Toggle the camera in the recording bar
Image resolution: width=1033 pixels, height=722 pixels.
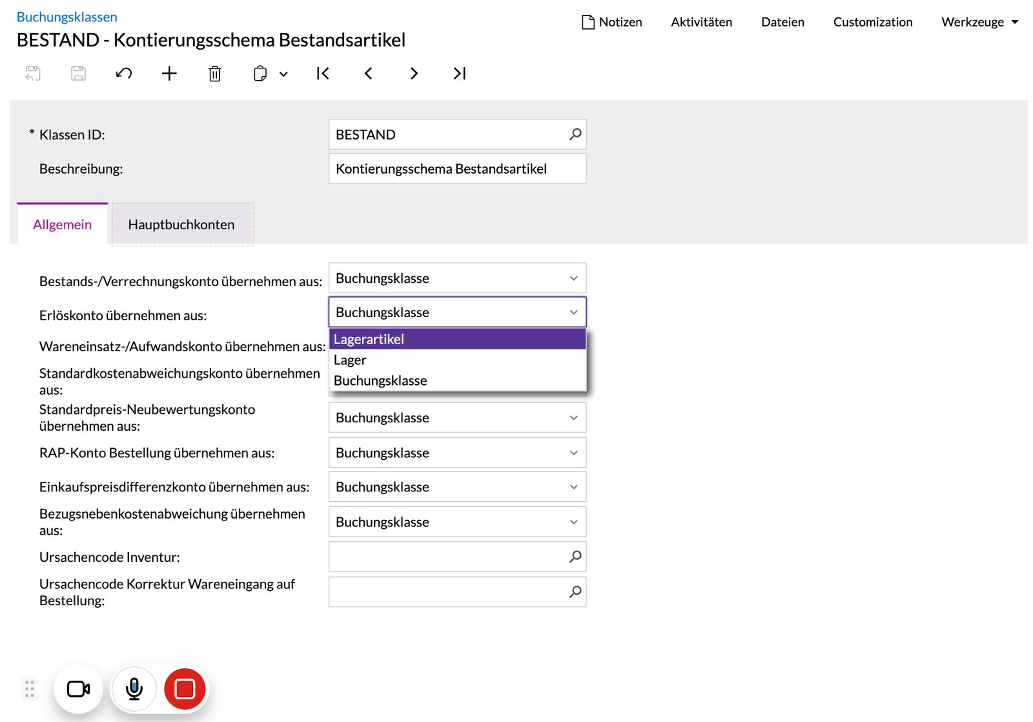pyautogui.click(x=79, y=689)
